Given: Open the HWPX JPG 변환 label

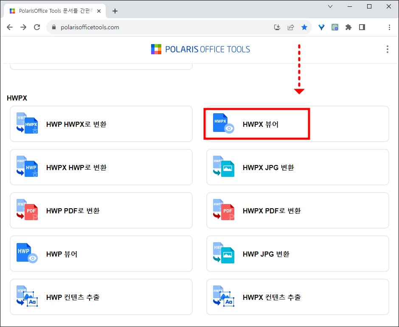Looking at the screenshot, I should click(268, 168).
